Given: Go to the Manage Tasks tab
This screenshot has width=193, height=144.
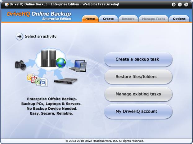Looking at the screenshot, I should point(153,19).
